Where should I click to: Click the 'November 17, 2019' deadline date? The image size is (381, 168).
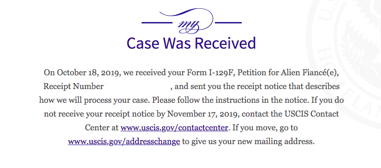(203, 114)
